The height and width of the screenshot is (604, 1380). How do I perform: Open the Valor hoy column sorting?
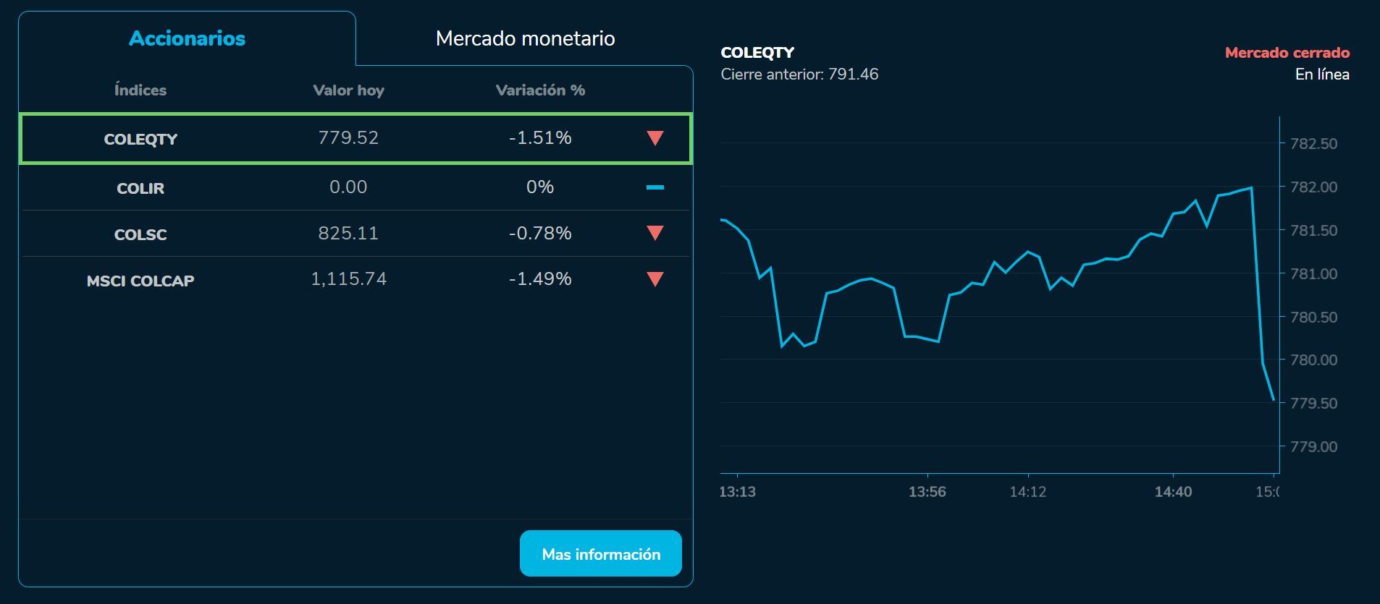(348, 90)
